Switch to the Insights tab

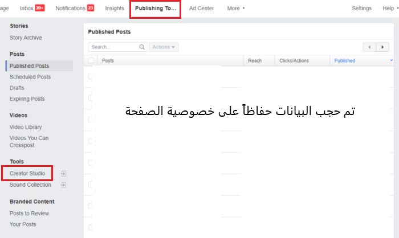pyautogui.click(x=115, y=9)
